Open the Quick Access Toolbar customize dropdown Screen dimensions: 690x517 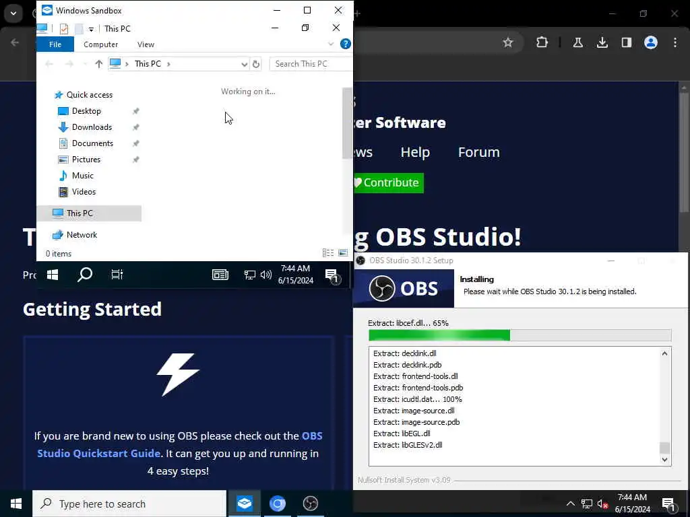click(x=91, y=29)
